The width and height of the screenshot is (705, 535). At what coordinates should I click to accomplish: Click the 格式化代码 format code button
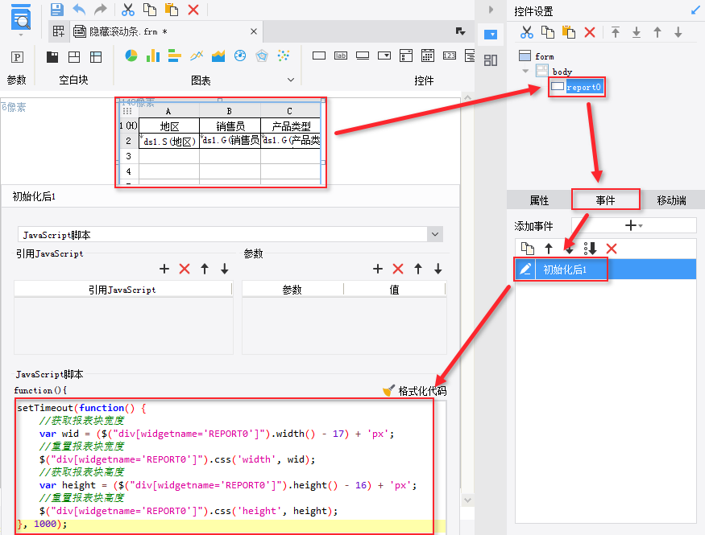tap(414, 390)
